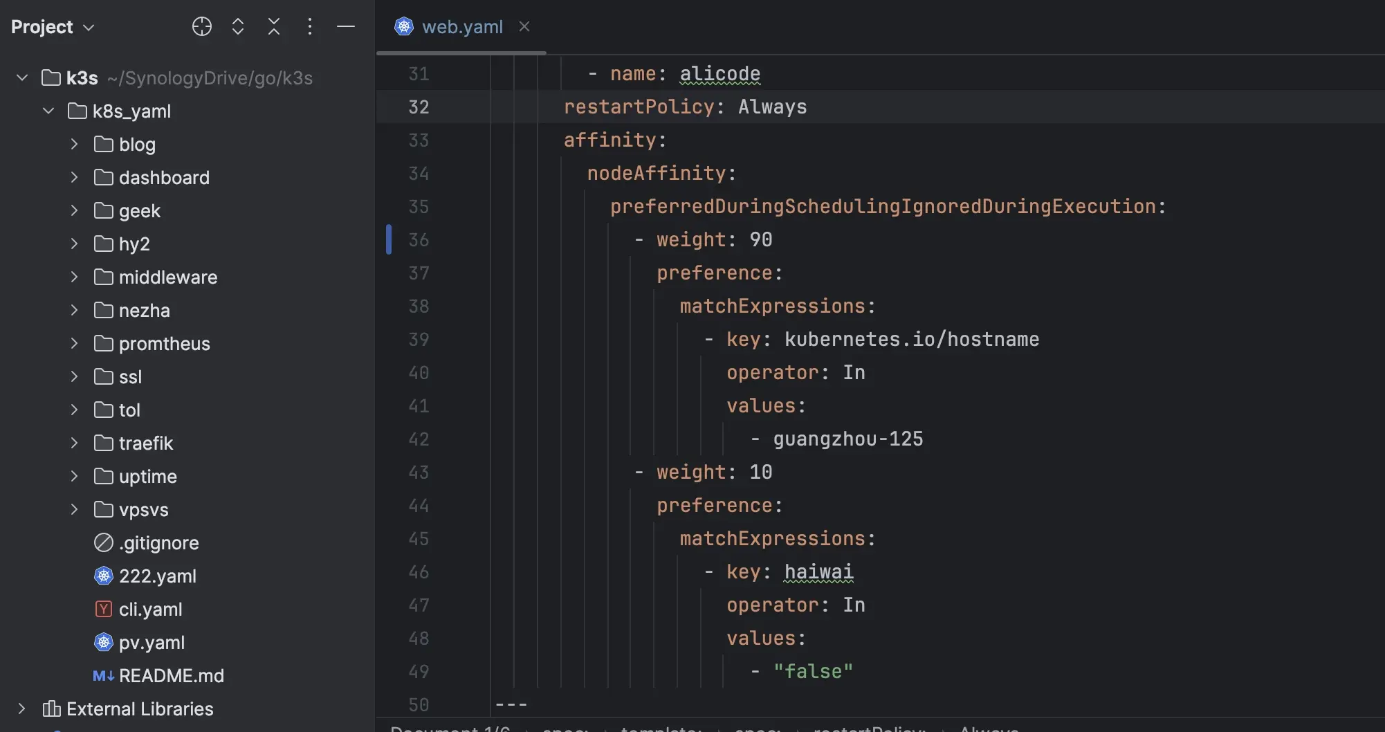Click the geek folder icon

104,210
